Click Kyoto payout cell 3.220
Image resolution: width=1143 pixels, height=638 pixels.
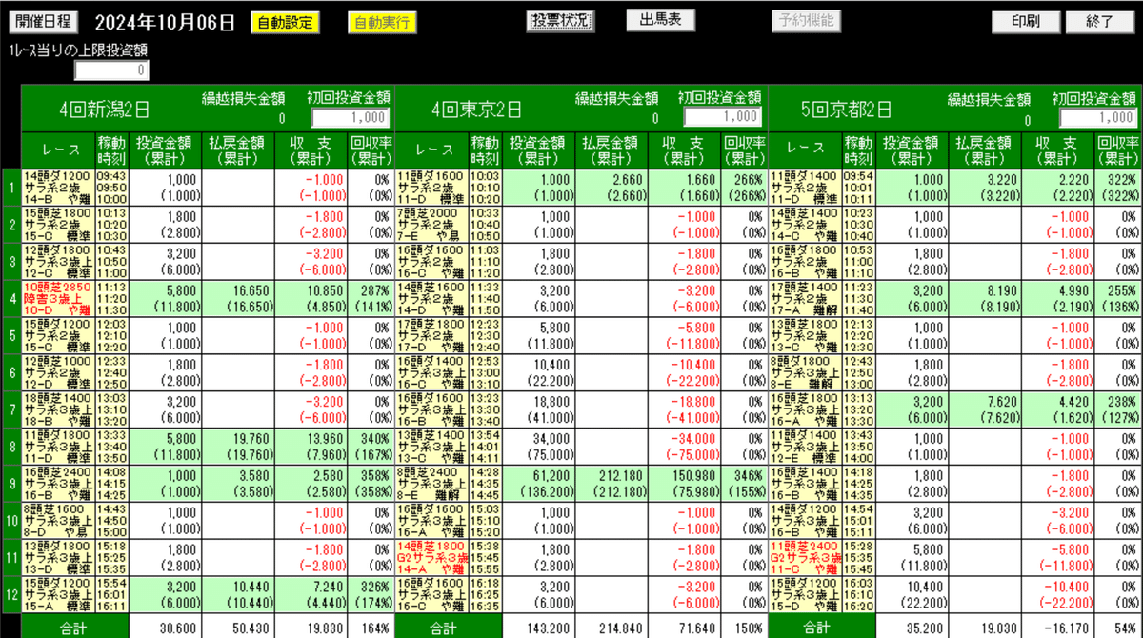[x=985, y=187]
